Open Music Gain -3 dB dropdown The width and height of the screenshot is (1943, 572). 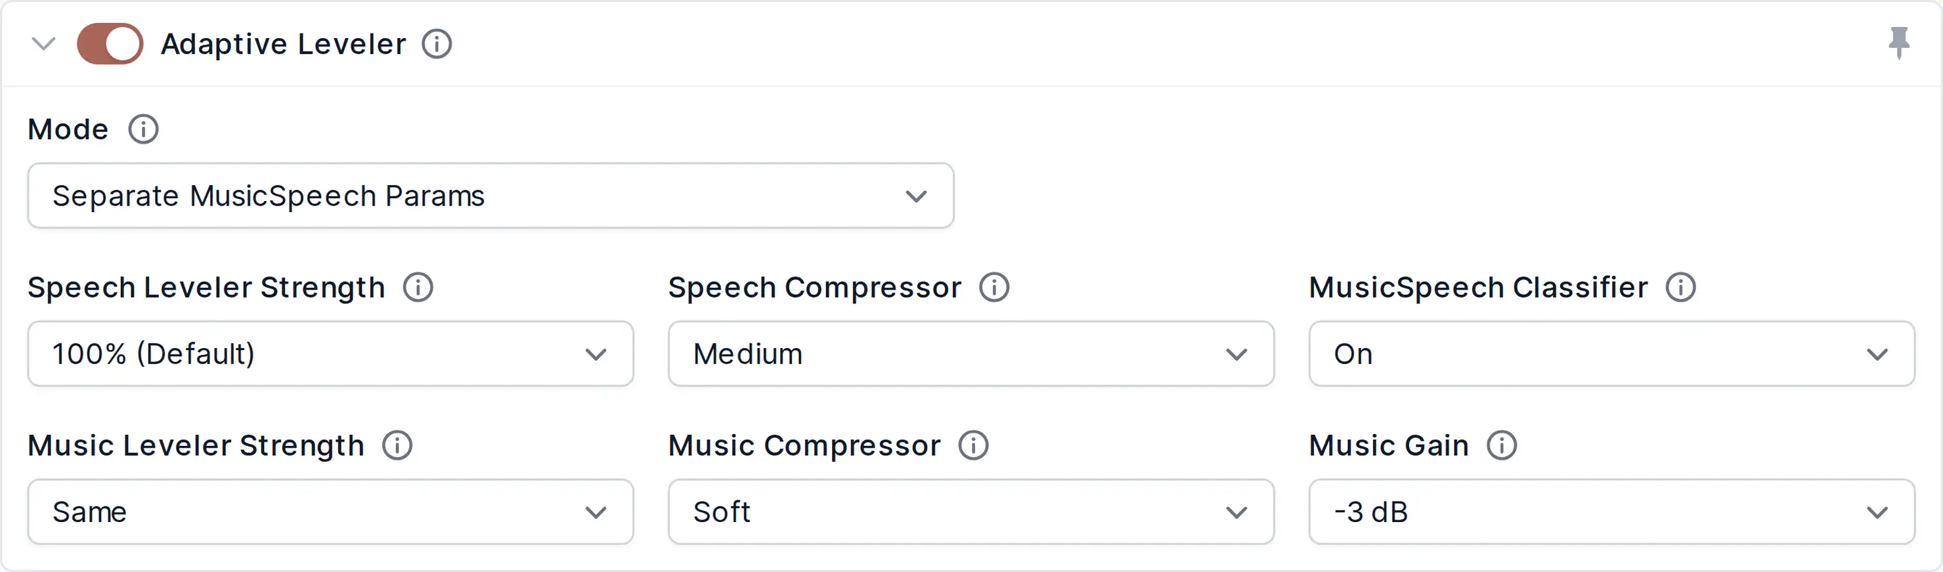click(x=1612, y=512)
